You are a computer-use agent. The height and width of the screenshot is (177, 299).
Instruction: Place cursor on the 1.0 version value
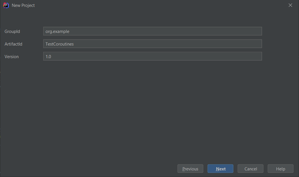pyautogui.click(x=48, y=57)
